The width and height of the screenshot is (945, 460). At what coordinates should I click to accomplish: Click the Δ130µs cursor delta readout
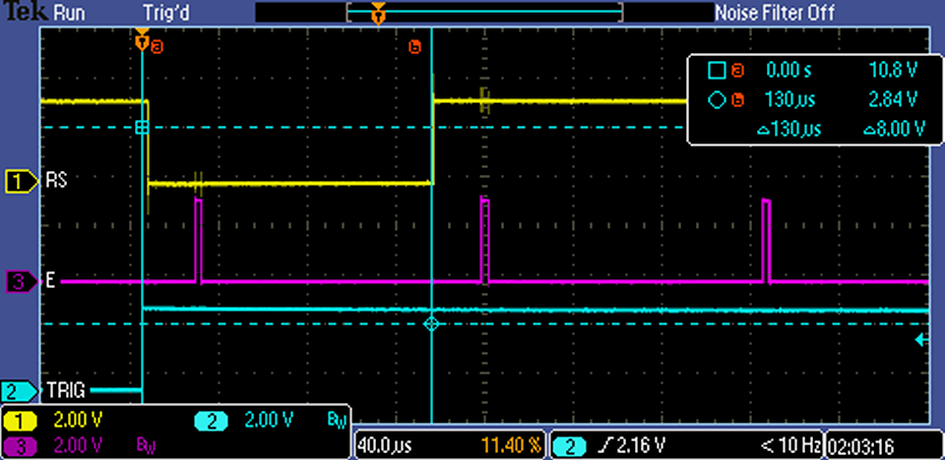click(x=793, y=129)
